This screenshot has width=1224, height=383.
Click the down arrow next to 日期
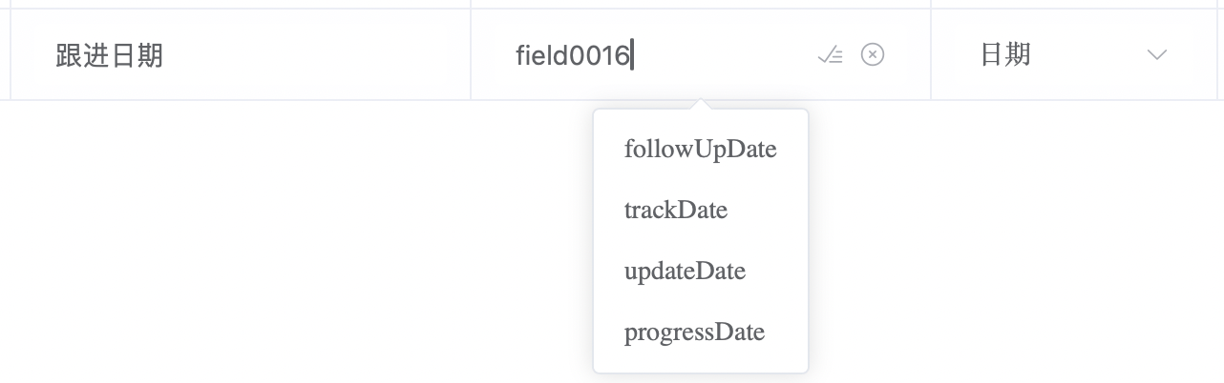[x=1157, y=55]
